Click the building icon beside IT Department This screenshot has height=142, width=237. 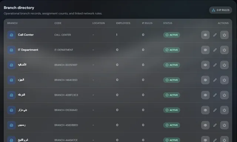coord(11,50)
